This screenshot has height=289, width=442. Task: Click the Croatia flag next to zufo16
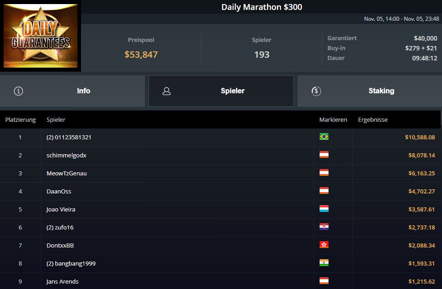[324, 227]
